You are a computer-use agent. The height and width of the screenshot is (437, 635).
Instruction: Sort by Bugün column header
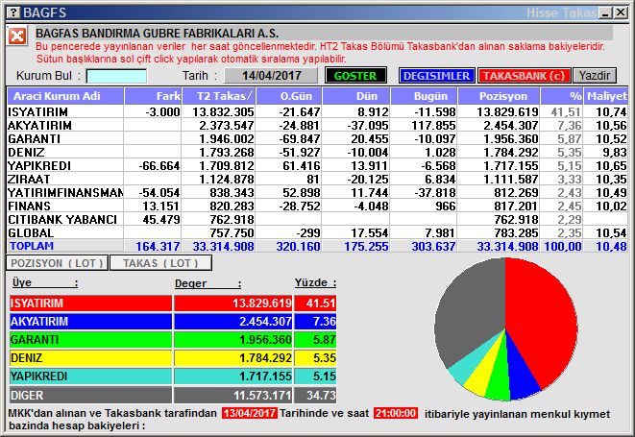click(x=424, y=96)
